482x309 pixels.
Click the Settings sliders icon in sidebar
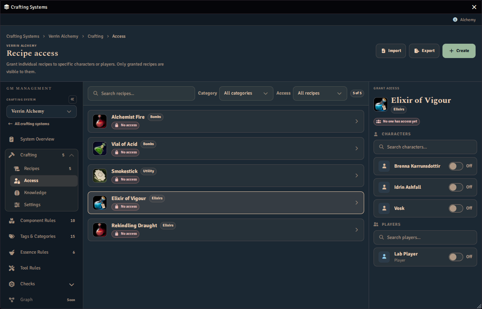pos(17,205)
